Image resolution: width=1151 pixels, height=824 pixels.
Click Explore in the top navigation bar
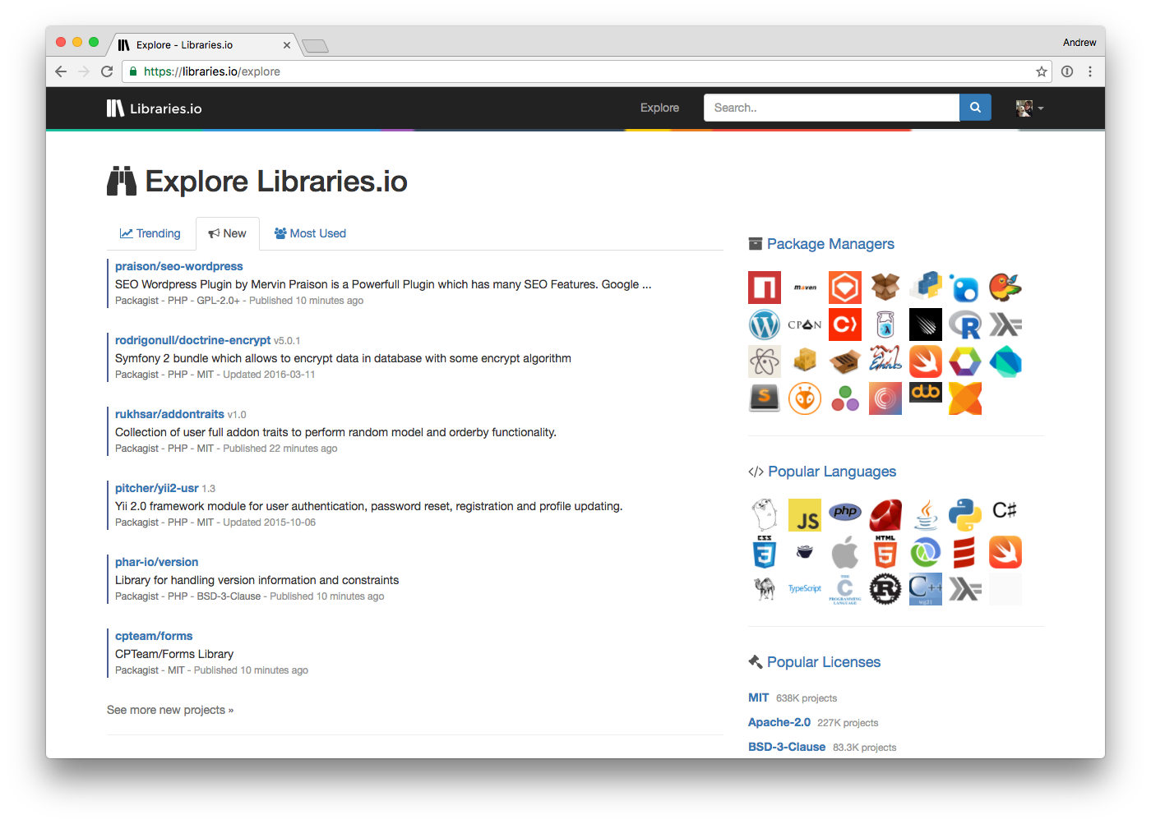coord(659,108)
